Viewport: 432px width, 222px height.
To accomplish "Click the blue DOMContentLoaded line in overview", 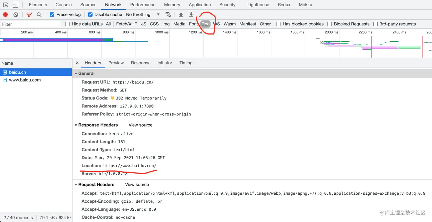I will [x=372, y=47].
